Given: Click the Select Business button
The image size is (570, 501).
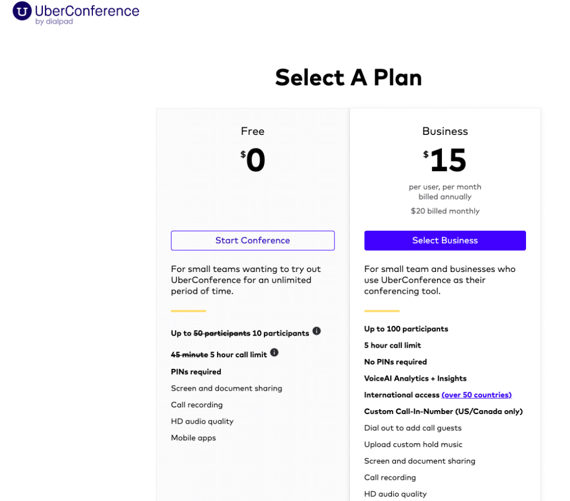Looking at the screenshot, I should pos(445,241).
